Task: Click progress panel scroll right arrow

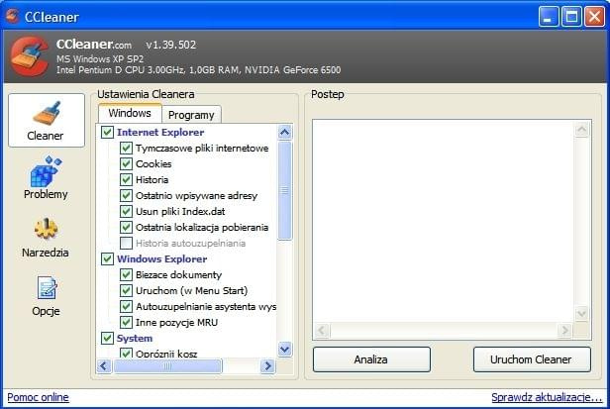Action: pos(564,331)
